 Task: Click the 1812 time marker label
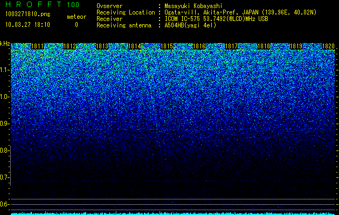click(x=70, y=46)
